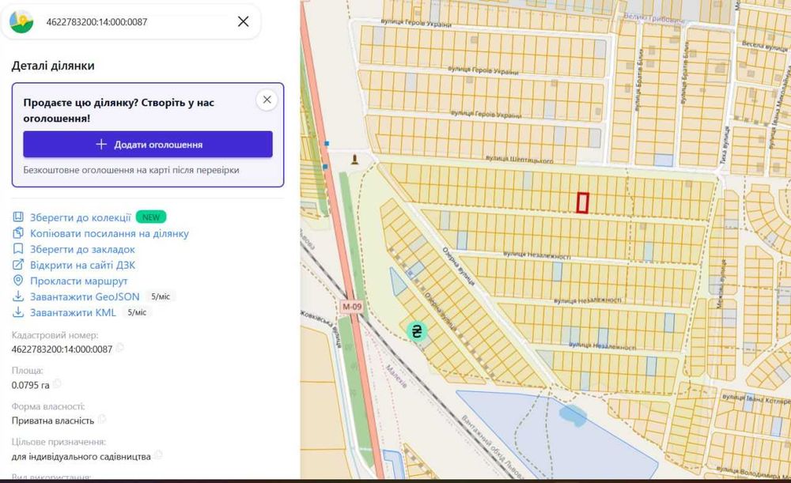The height and width of the screenshot is (483, 791).
Task: Dismiss the 'Продаєте цю ділянку?' promo card
Action: pyautogui.click(x=267, y=100)
